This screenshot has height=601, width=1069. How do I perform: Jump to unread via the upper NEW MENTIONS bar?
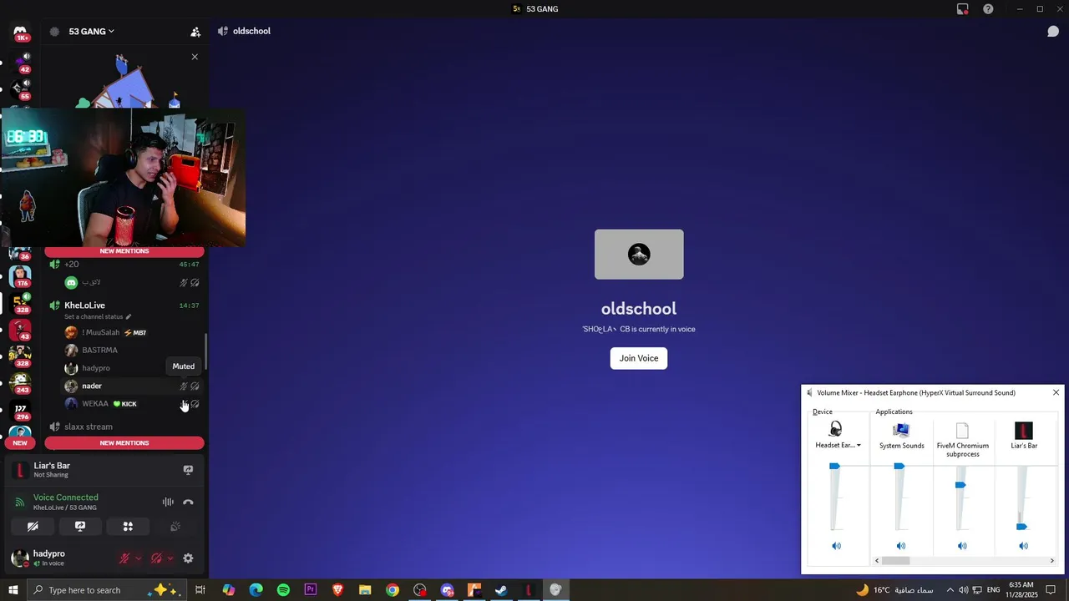pos(124,251)
